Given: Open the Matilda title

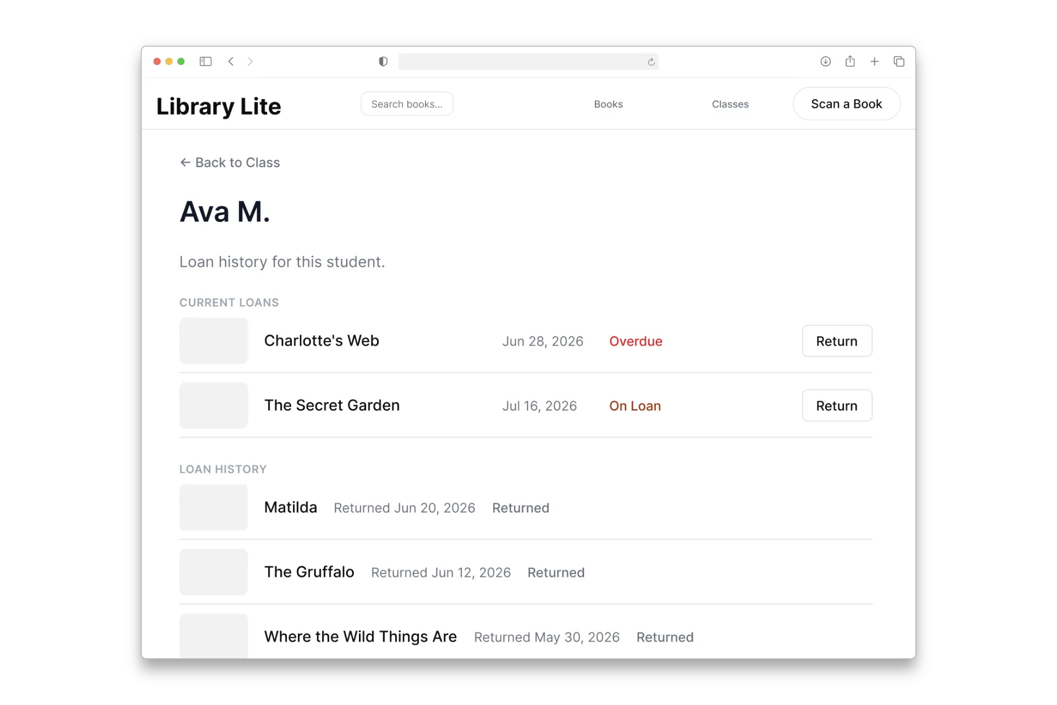Looking at the screenshot, I should tap(291, 507).
